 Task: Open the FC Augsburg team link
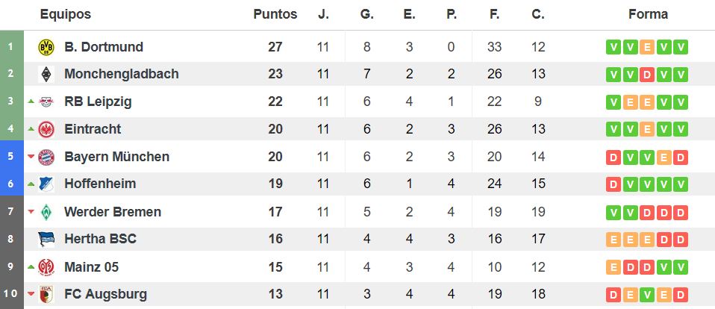(105, 294)
